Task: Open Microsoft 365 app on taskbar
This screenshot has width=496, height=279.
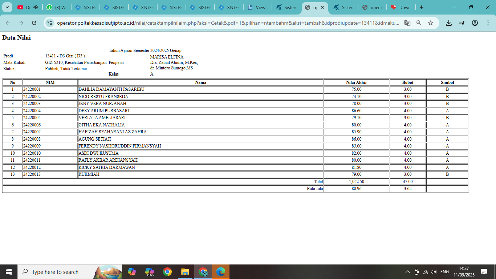Action: click(150, 272)
